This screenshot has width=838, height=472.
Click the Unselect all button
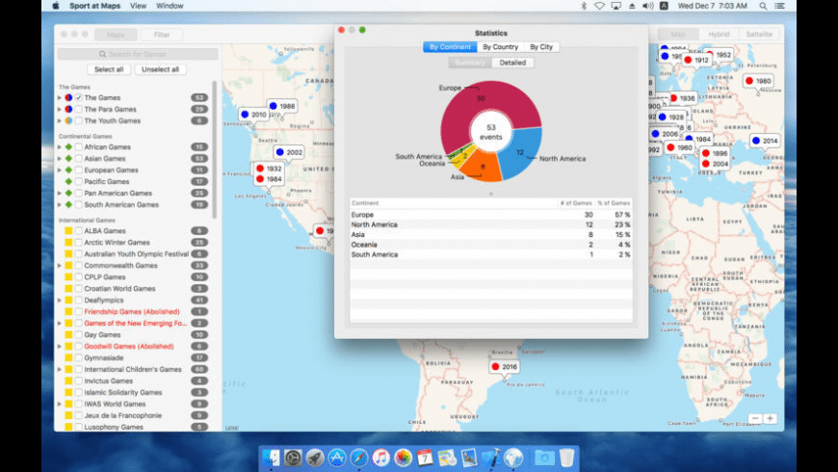[160, 69]
